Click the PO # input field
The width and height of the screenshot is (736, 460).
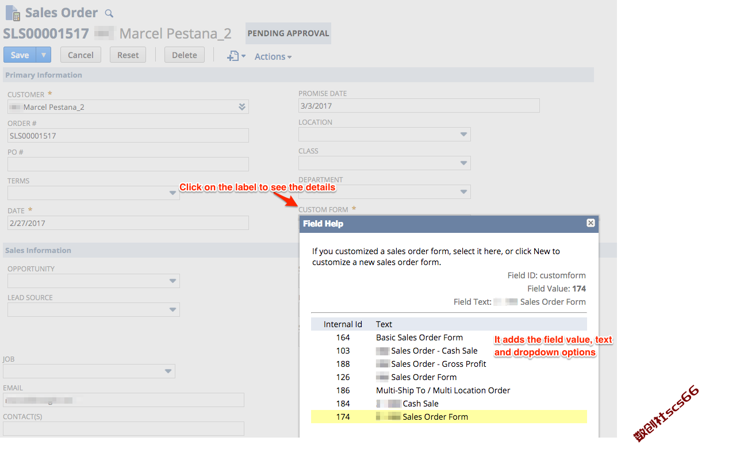pos(128,164)
